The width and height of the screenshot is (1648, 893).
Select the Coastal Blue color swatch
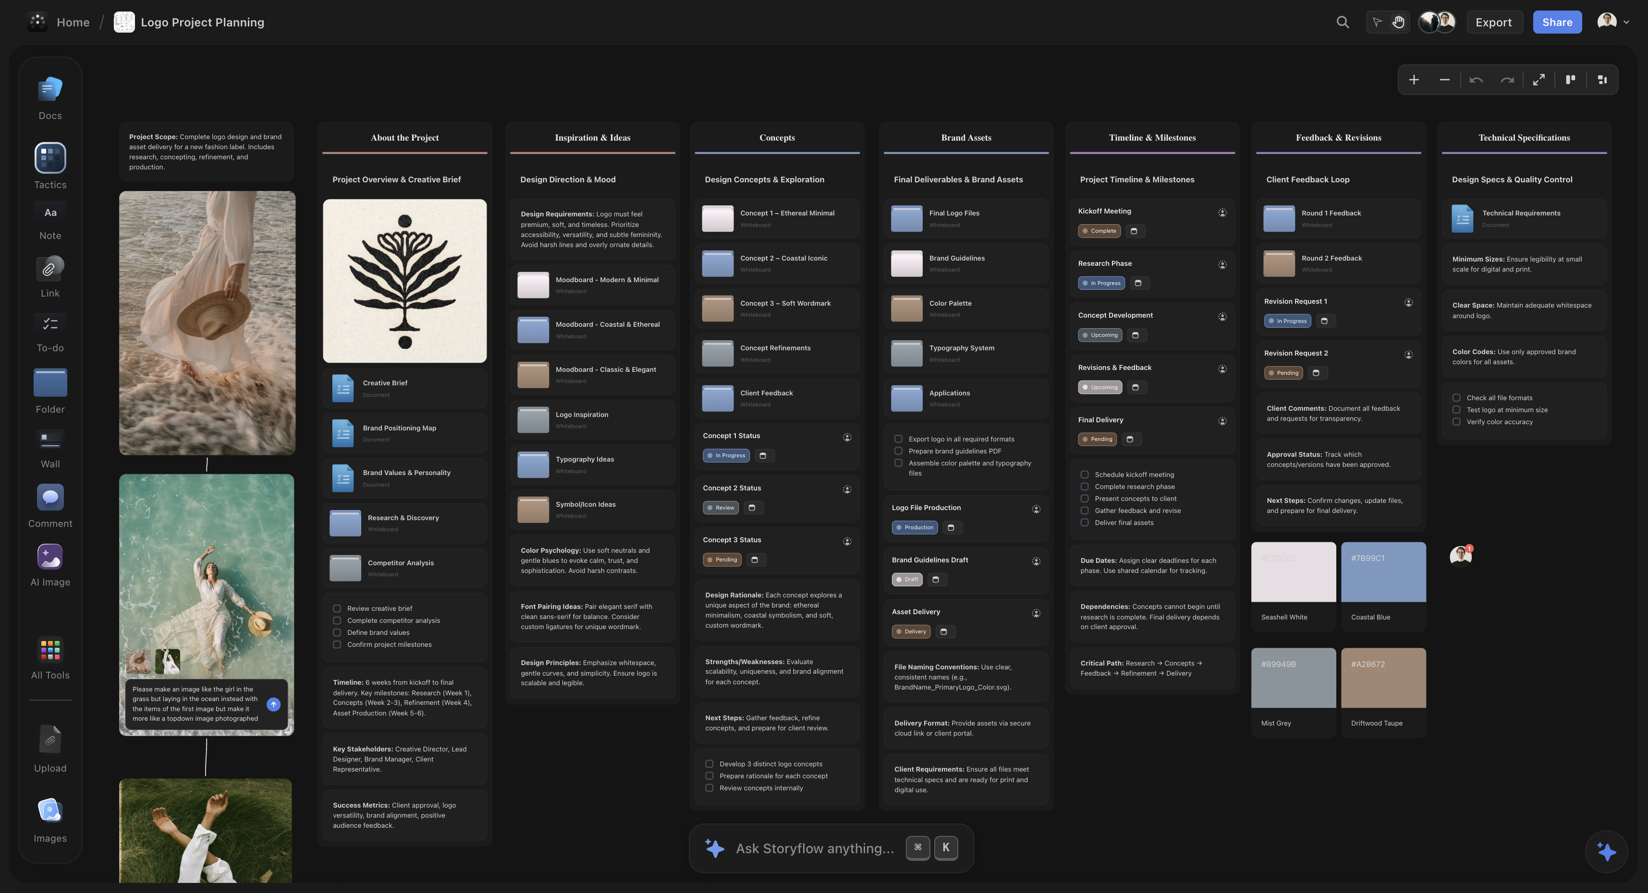click(1383, 572)
